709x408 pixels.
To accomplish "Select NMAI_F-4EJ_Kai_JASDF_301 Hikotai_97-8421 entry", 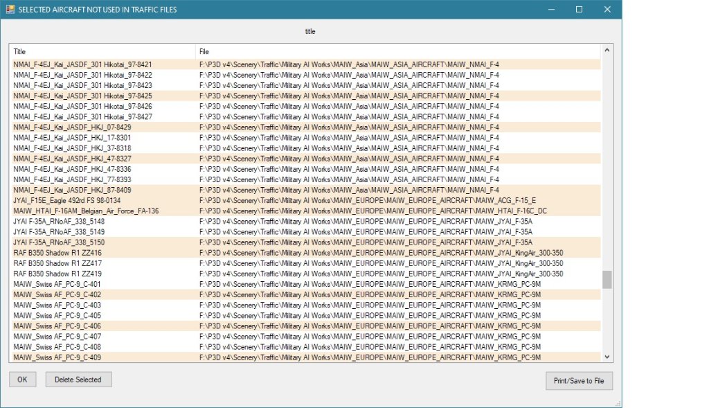I will [82, 64].
